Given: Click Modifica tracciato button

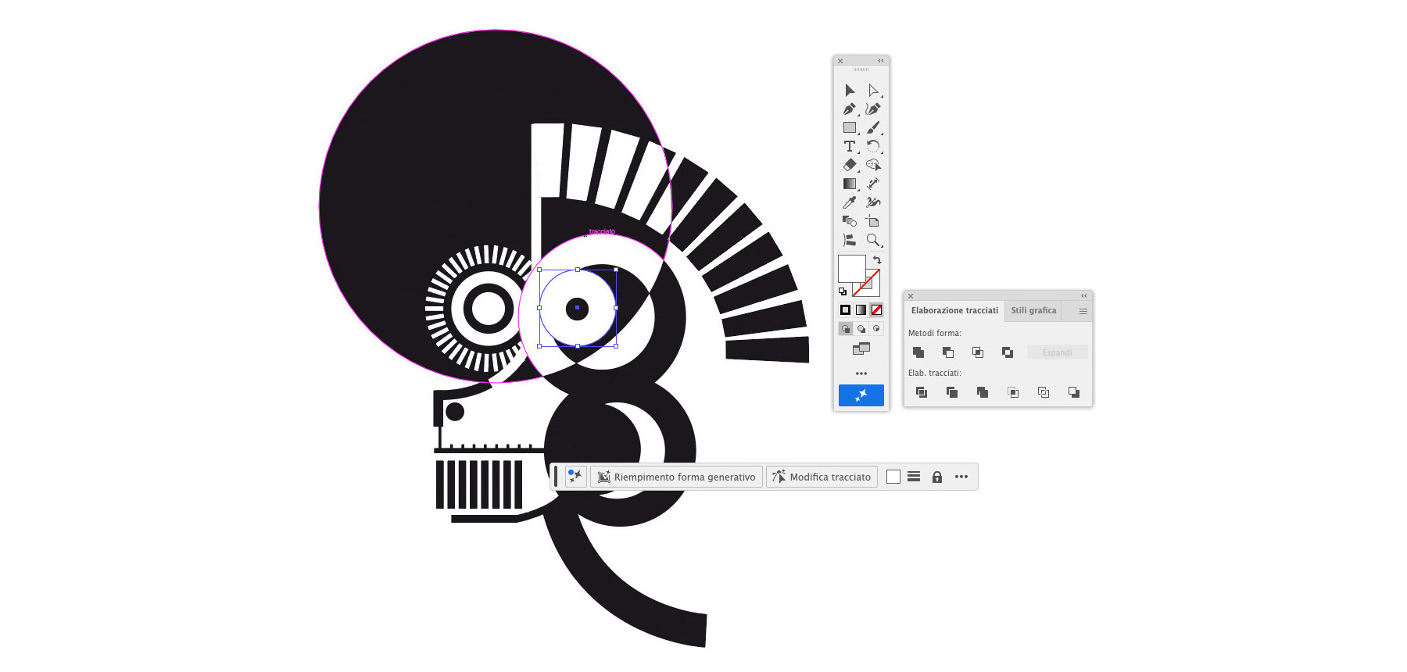Looking at the screenshot, I should 822,477.
